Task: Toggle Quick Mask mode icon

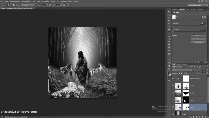Action: (169, 77)
